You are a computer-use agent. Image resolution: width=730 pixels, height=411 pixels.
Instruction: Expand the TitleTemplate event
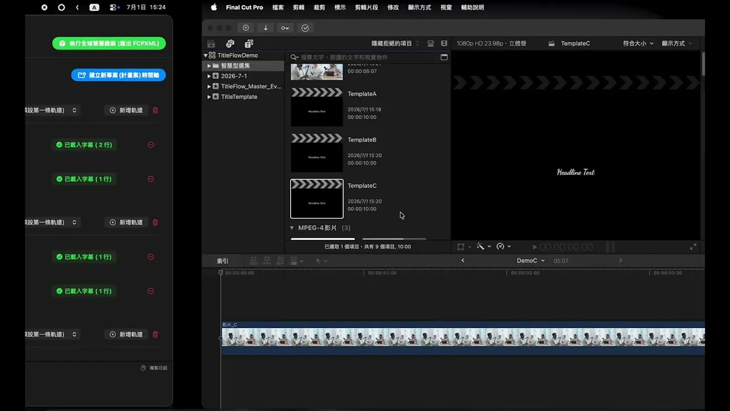click(209, 97)
